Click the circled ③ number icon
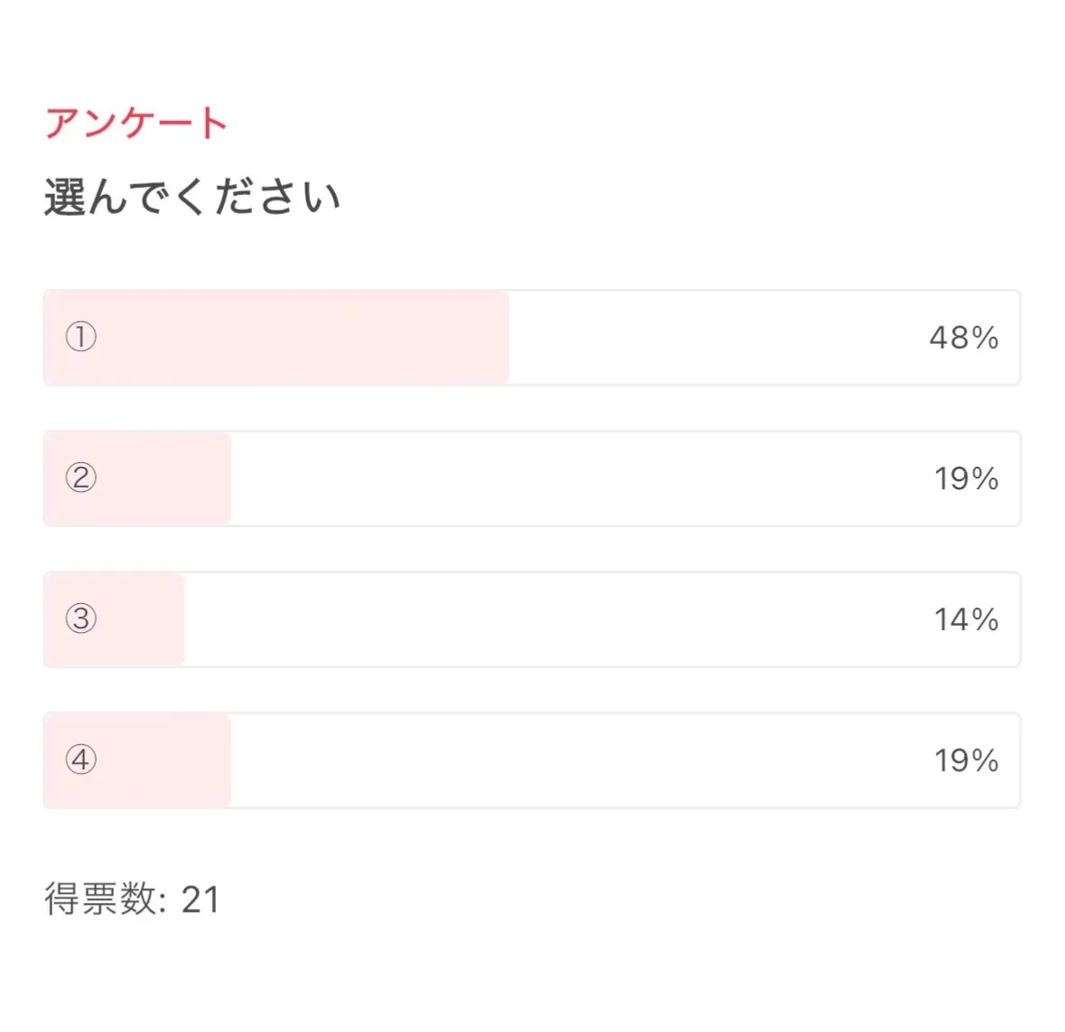Image resolution: width=1065 pixels, height=1032 pixels. pyautogui.click(x=80, y=618)
